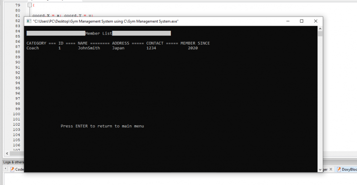Click the Press ENTER to return prompt text
Viewport: 357px width, 185px height.
102,126
